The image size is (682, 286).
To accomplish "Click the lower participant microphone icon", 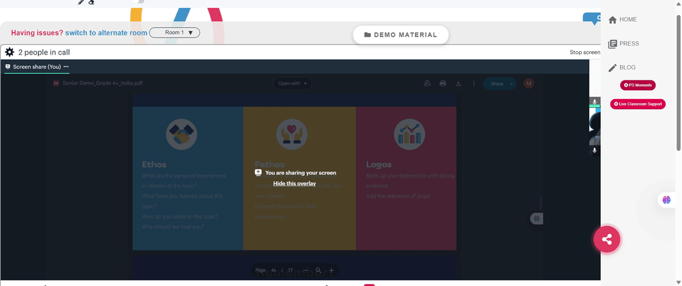I will coord(595,151).
